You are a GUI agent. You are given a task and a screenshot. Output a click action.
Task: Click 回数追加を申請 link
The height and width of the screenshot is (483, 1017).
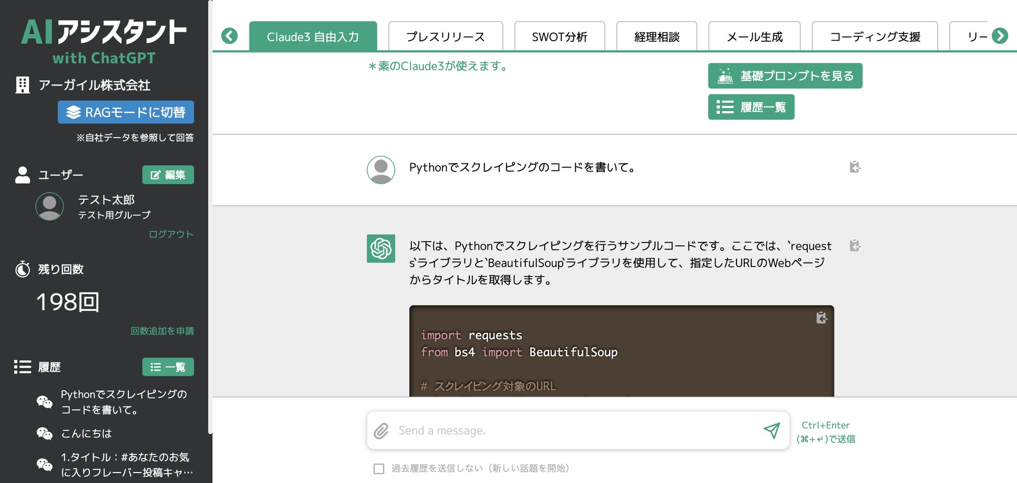[x=162, y=331]
